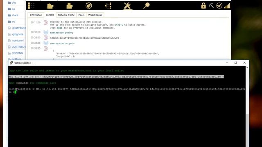Switch to the Network Traffic tab
The height and width of the screenshot is (147, 262).
(66, 15)
